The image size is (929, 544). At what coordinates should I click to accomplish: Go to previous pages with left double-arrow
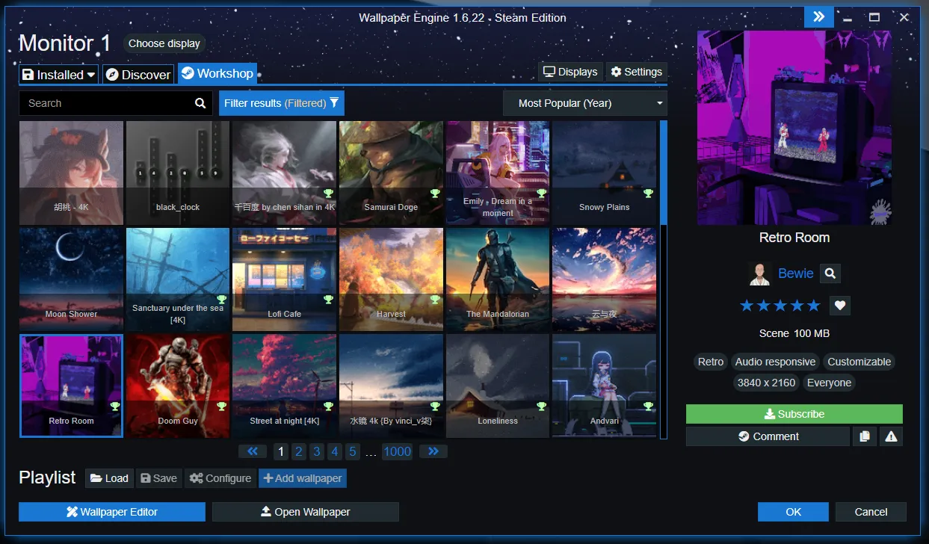coord(253,451)
